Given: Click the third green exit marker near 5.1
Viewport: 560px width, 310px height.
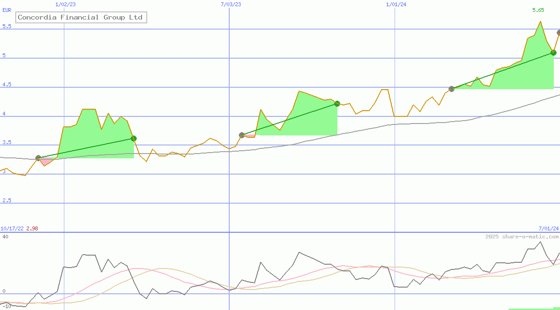Looking at the screenshot, I should 553,52.
